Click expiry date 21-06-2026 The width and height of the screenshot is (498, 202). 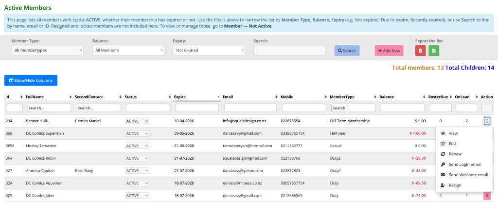coord(184,146)
